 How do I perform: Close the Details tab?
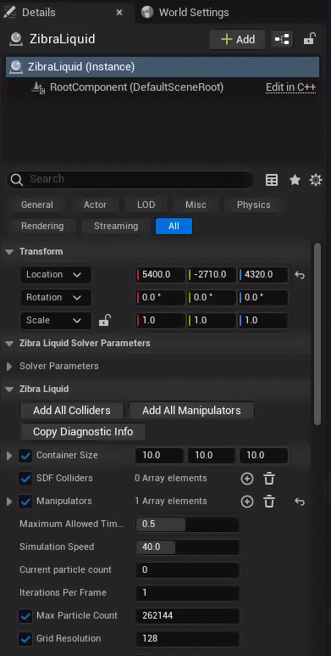[x=119, y=13]
